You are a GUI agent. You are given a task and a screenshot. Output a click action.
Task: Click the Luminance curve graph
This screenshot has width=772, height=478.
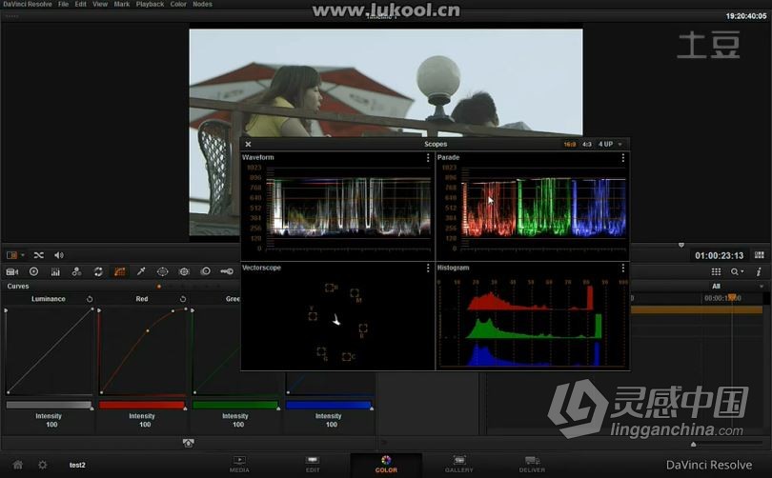pos(49,350)
